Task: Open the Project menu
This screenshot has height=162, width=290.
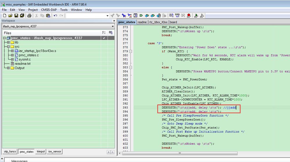Action: [x=33, y=10]
